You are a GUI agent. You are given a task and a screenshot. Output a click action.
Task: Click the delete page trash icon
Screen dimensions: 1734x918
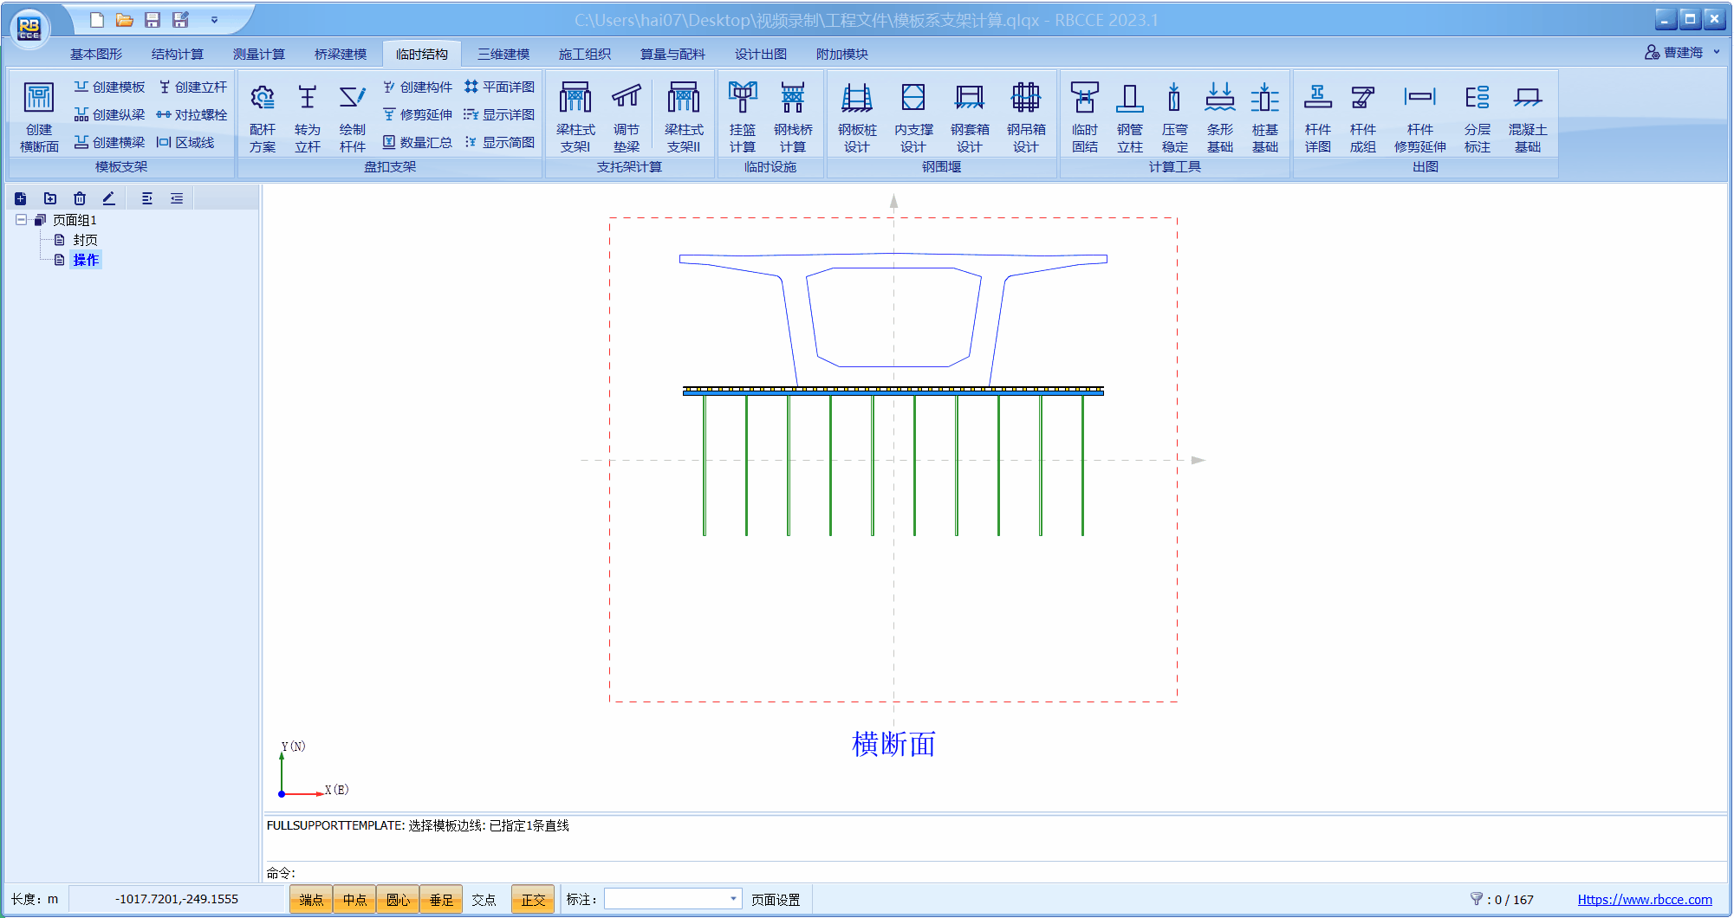click(80, 198)
